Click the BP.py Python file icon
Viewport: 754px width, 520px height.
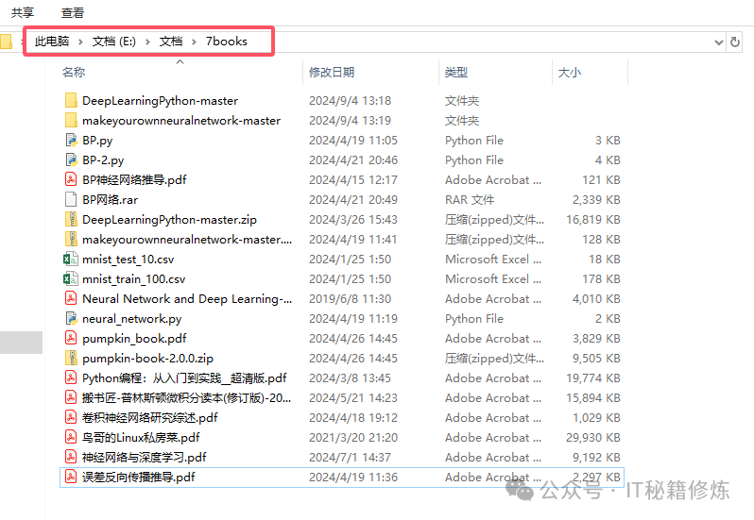tap(71, 141)
